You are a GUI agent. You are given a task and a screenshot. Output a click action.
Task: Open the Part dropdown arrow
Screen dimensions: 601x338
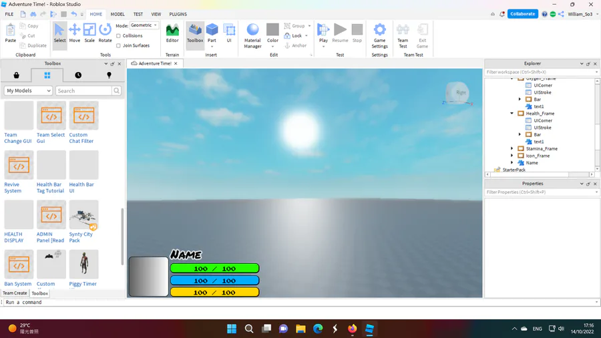(212, 47)
